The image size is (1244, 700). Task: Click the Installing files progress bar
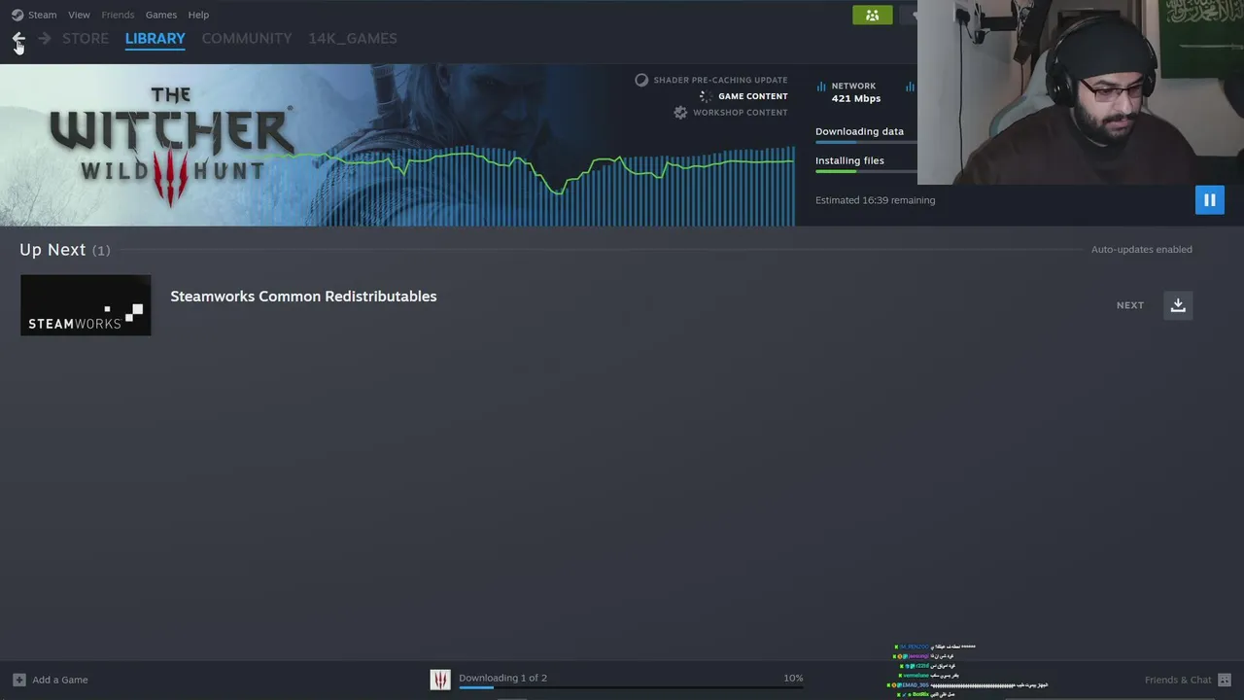[865, 172]
